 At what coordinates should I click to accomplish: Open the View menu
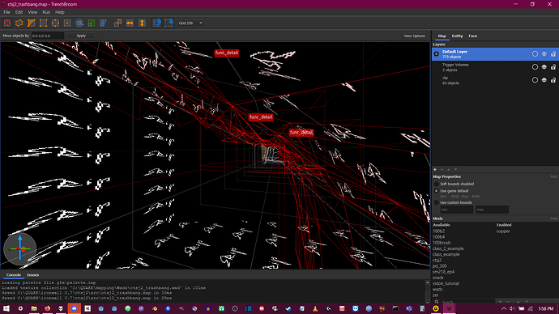point(32,12)
